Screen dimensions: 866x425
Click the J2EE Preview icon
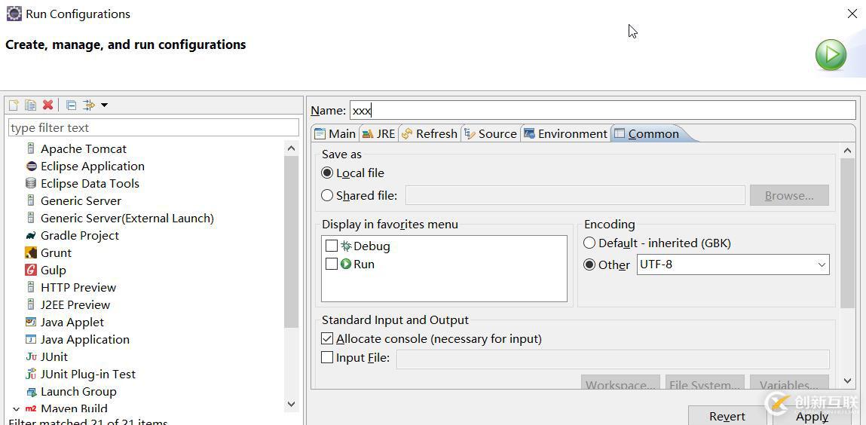coord(31,304)
